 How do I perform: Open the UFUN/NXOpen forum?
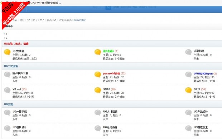point(203,73)
